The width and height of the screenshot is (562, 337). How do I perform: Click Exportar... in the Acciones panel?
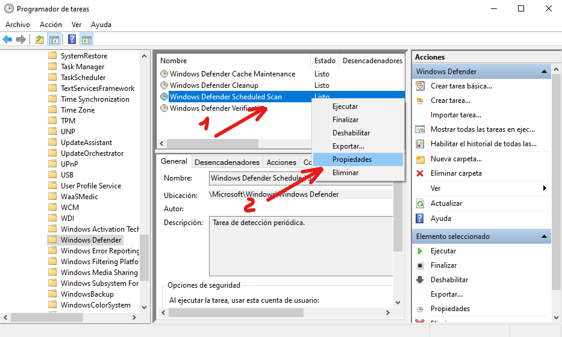point(446,294)
